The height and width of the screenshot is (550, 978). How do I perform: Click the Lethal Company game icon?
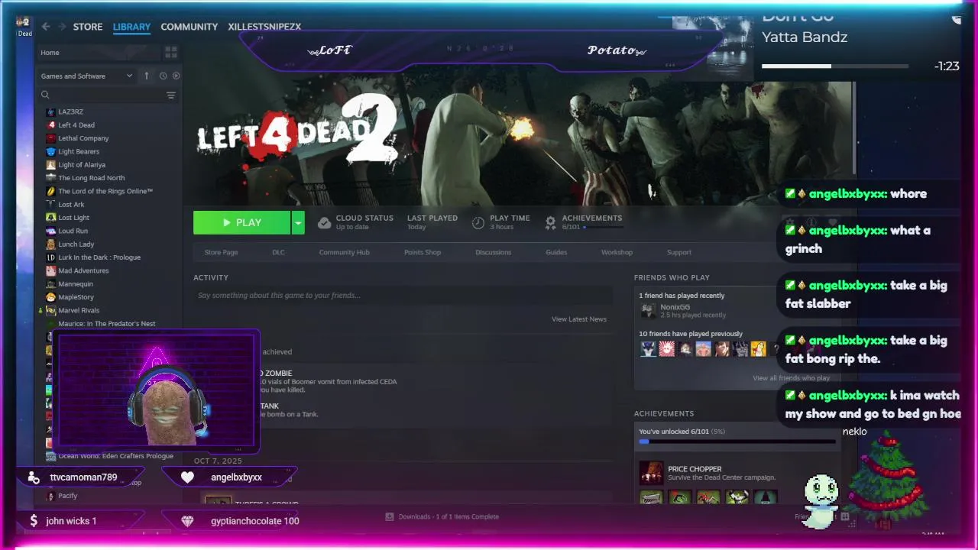click(51, 138)
